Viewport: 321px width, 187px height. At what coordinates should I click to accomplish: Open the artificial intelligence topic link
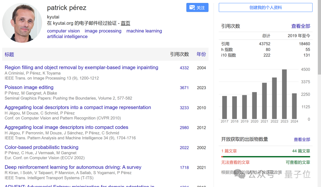67,36
